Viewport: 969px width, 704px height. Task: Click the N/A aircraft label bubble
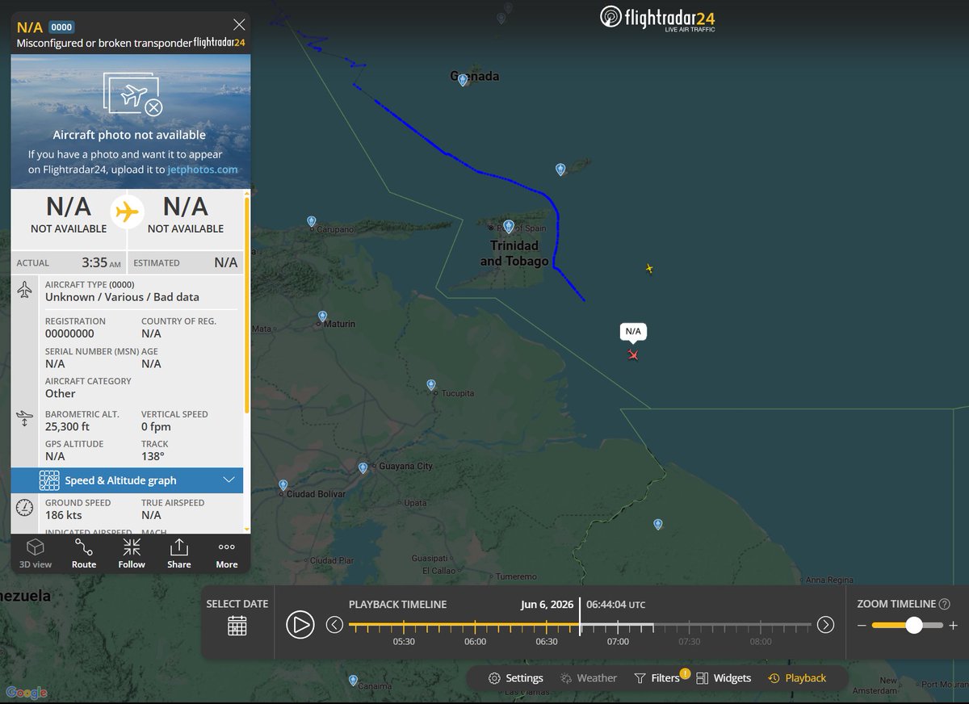point(633,331)
